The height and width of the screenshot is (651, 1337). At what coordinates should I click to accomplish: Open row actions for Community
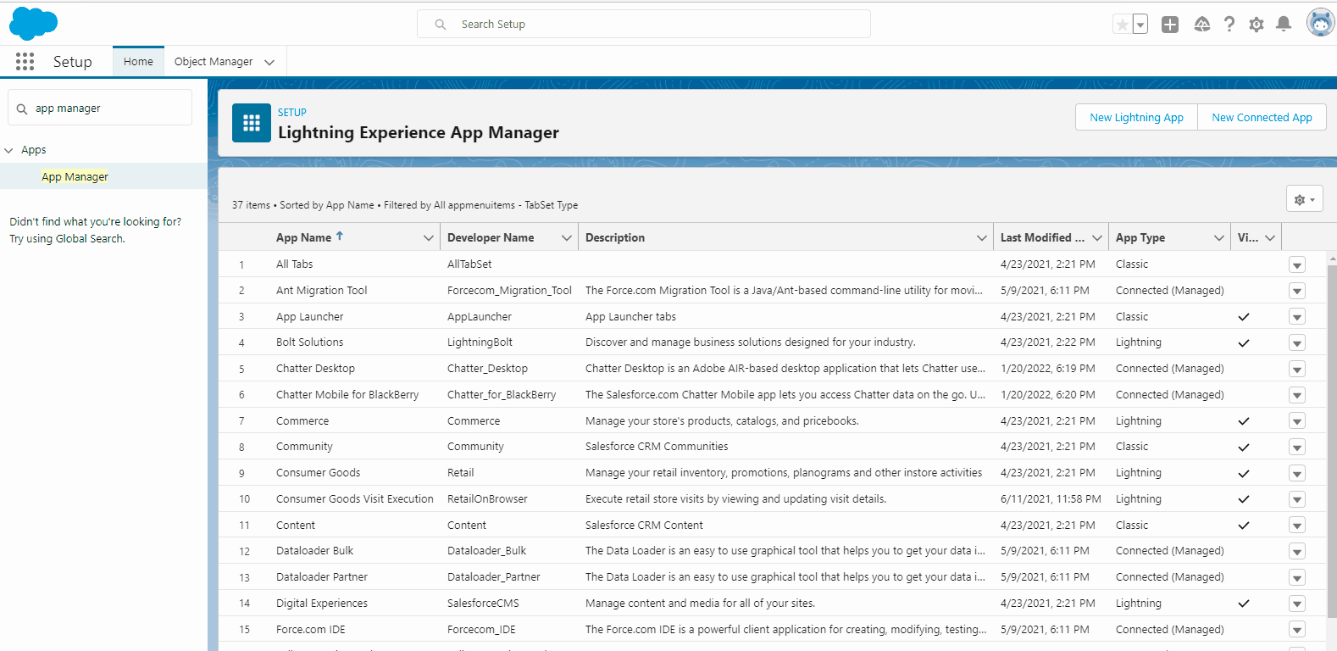coord(1296,447)
